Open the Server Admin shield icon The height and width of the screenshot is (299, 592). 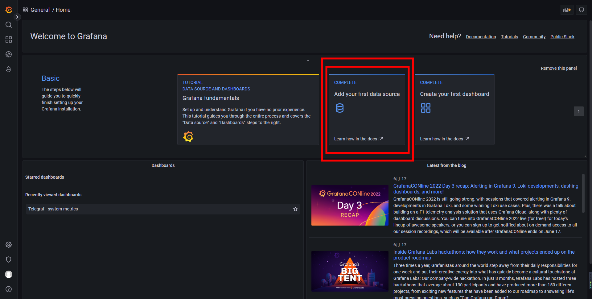click(x=9, y=260)
